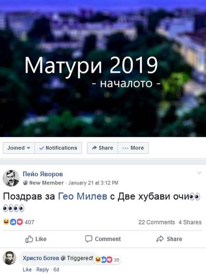Click the arrow Share icon below the post
The width and height of the screenshot is (206, 275).
pyautogui.click(x=160, y=239)
